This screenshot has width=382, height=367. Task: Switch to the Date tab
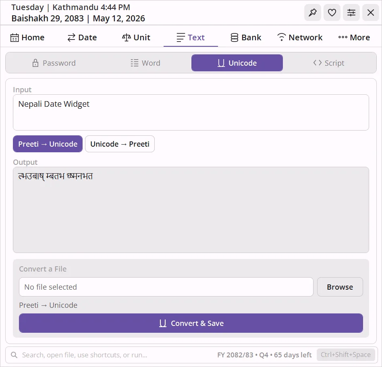tap(82, 37)
